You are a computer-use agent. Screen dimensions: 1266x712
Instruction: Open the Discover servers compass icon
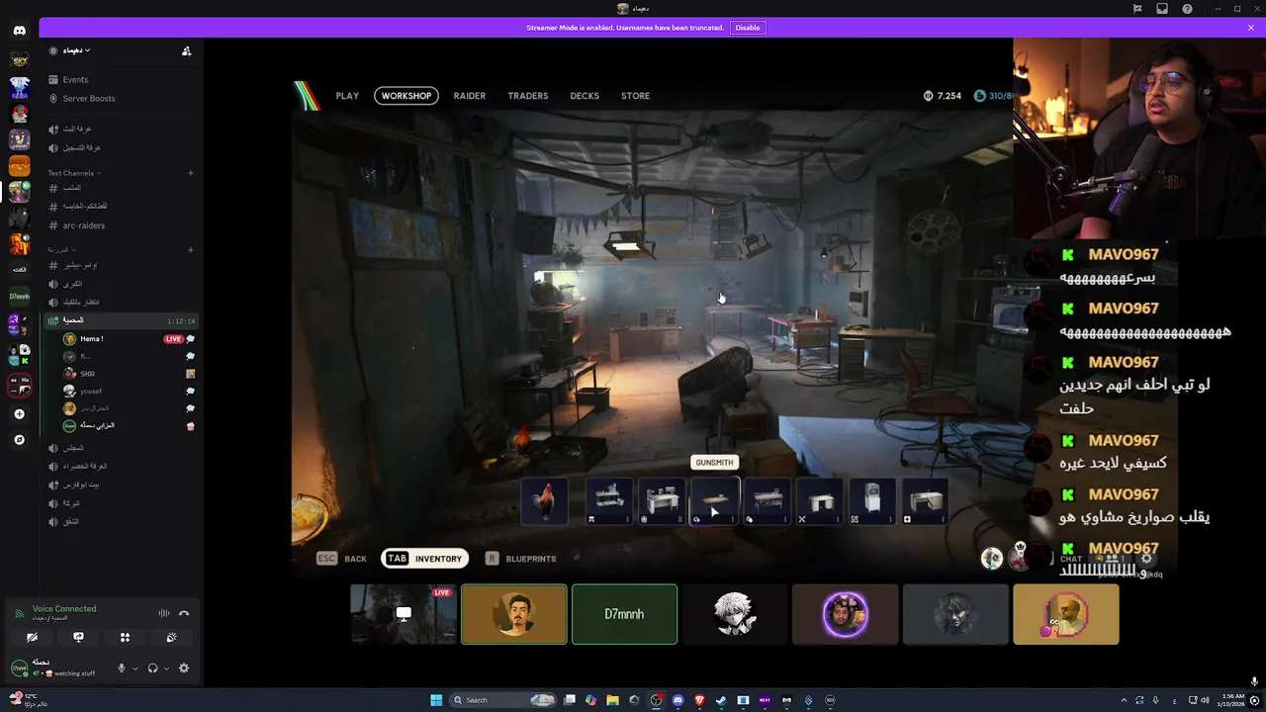(19, 439)
